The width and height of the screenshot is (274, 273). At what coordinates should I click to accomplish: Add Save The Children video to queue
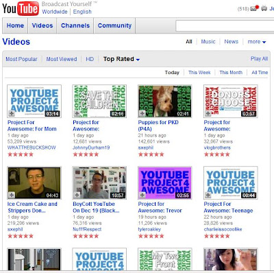(x=77, y=113)
